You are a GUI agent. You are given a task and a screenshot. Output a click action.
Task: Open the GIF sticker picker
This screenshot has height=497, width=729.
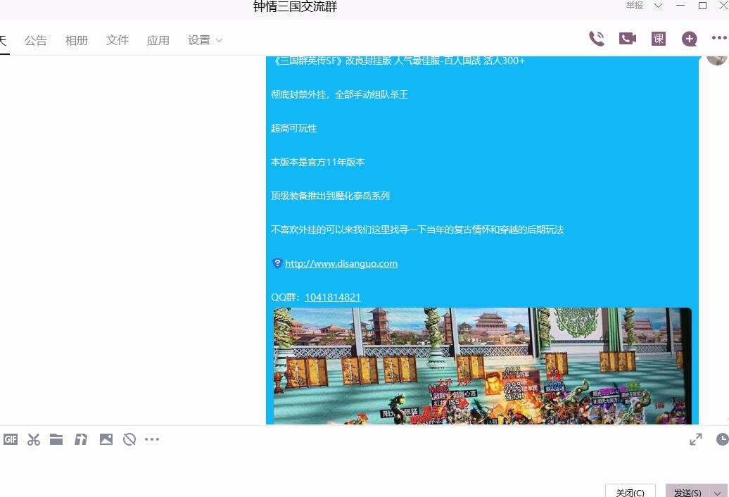point(11,439)
